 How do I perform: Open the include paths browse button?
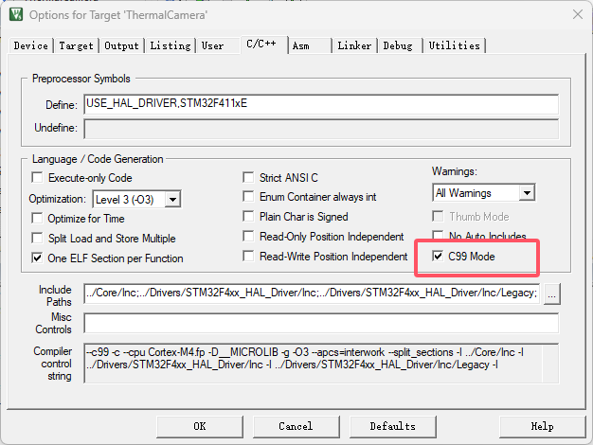click(552, 294)
